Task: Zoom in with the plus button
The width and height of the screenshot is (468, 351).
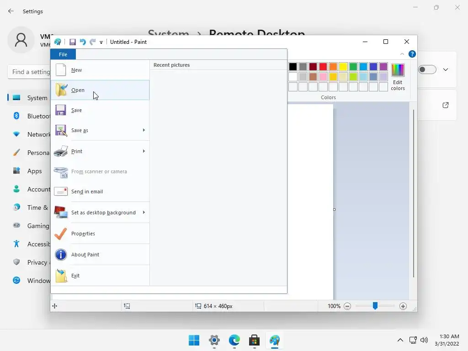Action: point(403,306)
